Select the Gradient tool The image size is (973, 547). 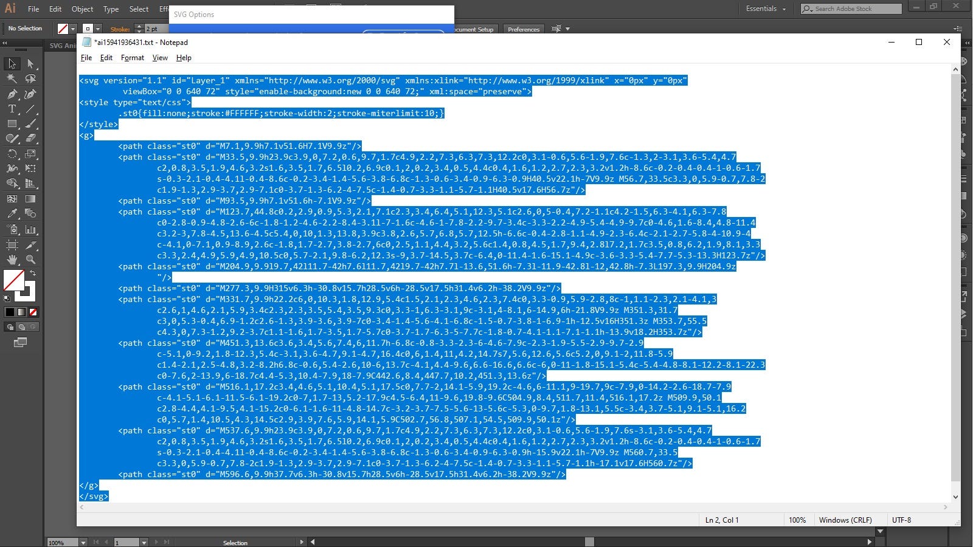click(x=30, y=199)
